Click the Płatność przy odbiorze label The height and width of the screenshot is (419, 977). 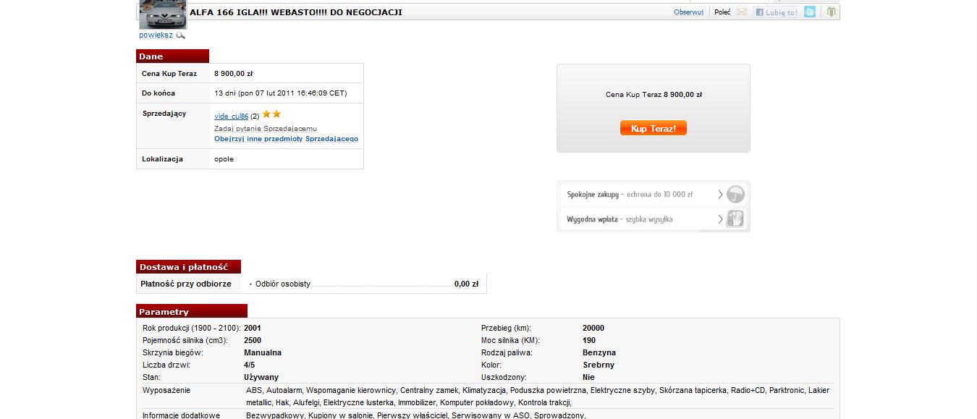pyautogui.click(x=186, y=284)
